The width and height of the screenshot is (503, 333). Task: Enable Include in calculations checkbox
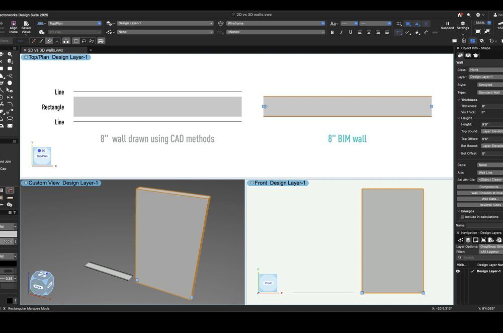coord(463,217)
